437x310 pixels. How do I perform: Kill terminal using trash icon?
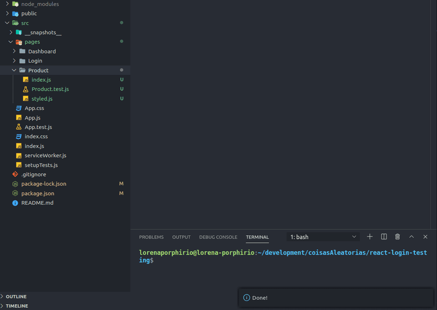point(397,237)
